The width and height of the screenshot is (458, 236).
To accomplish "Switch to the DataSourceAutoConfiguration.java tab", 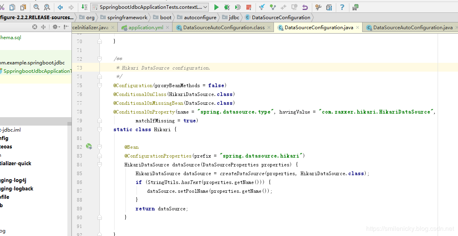I will click(x=410, y=28).
